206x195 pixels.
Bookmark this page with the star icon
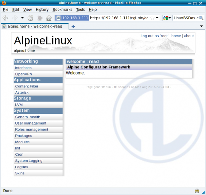pos(152,18)
